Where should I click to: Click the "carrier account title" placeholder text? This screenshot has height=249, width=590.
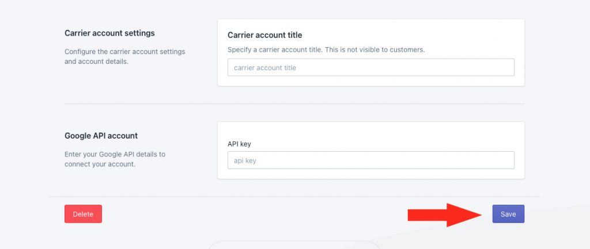[265, 68]
